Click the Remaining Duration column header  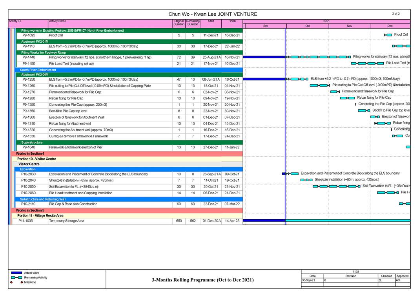pos(193,23)
